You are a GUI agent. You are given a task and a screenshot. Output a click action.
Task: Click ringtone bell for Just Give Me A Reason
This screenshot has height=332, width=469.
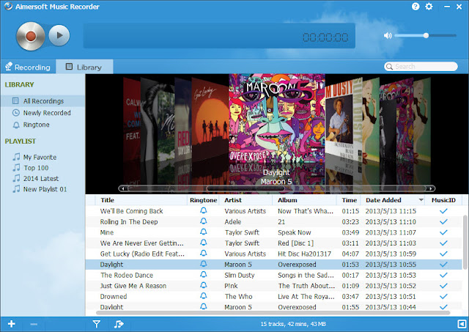pyautogui.click(x=204, y=285)
